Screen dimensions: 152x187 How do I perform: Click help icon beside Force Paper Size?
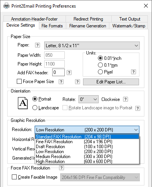[61, 82]
